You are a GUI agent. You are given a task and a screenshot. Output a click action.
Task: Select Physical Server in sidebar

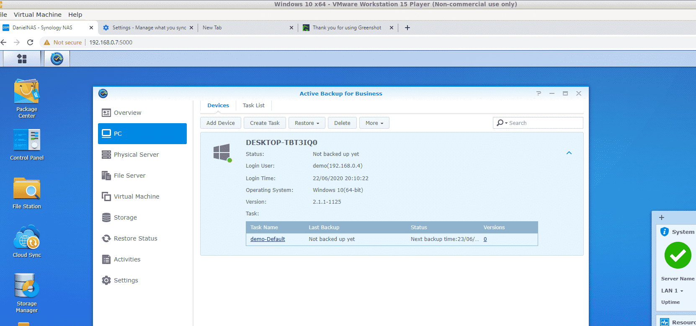pos(136,155)
